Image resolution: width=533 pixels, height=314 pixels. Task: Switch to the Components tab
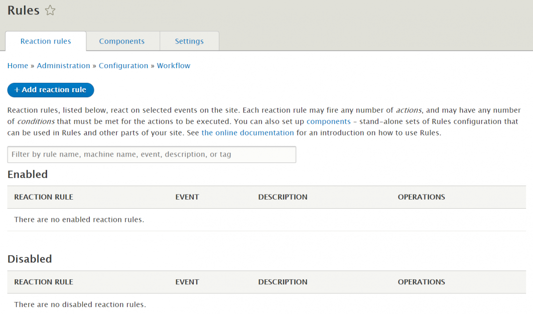[121, 41]
